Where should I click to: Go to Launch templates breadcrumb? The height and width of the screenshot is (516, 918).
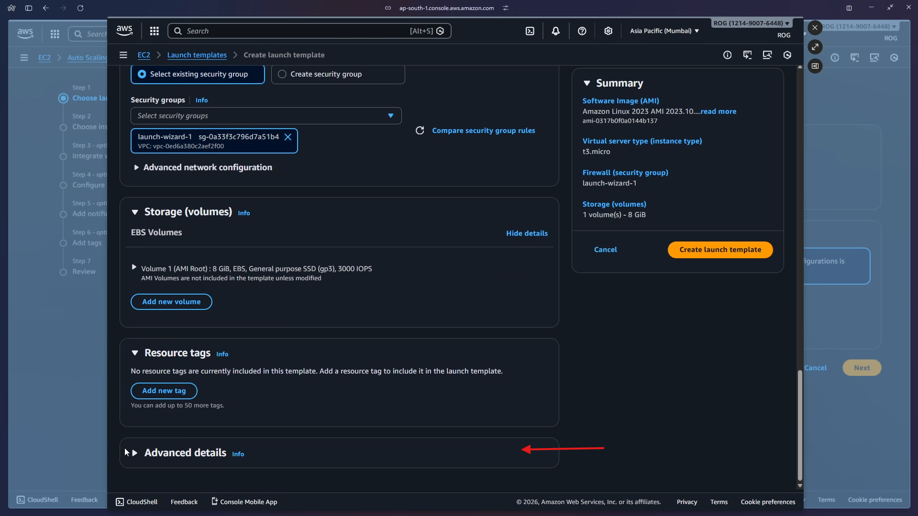197,55
